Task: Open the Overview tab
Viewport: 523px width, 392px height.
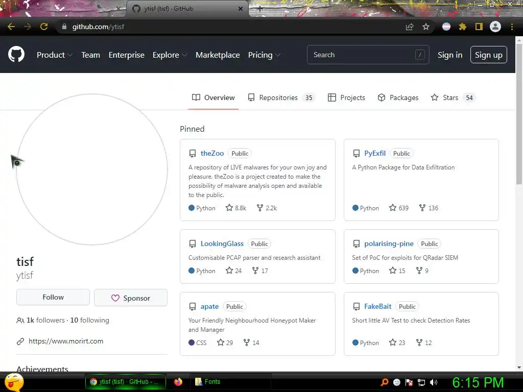Action: point(213,97)
